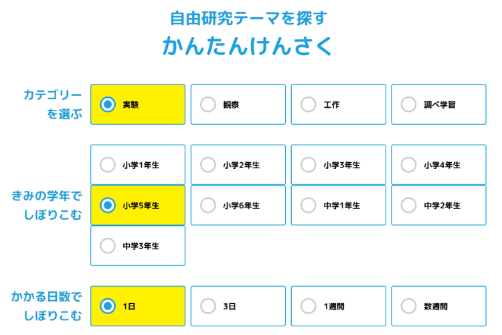Choose the 観察 category option
Screen dimensions: 502x335
pyautogui.click(x=208, y=105)
